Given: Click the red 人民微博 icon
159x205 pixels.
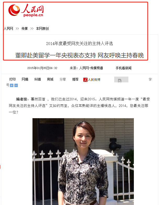Looking at the screenshot, I should 85,79.
